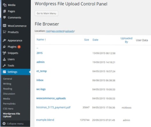Open the 2015 folder
The width and height of the screenshot is (151, 127).
tap(40, 53)
